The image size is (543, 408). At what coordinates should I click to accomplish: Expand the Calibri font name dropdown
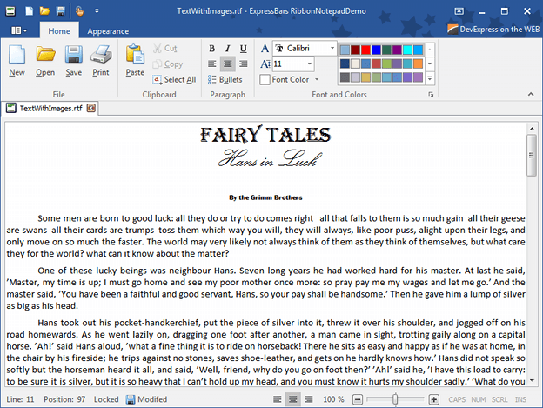[332, 48]
